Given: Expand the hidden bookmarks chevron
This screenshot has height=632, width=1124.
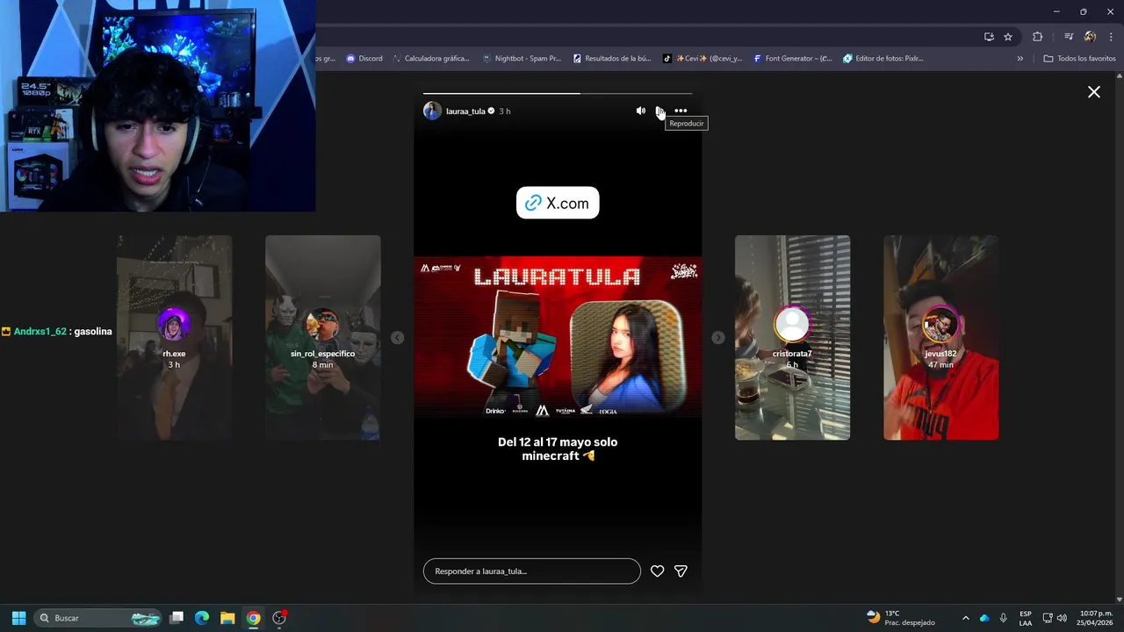Looking at the screenshot, I should [x=1020, y=59].
